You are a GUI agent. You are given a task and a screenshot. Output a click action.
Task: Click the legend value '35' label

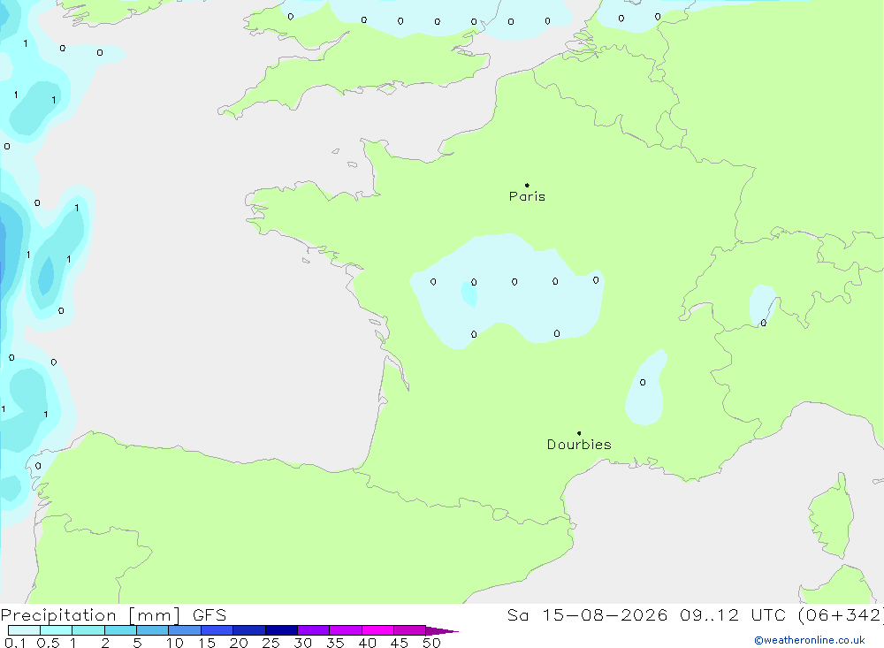[x=335, y=643]
